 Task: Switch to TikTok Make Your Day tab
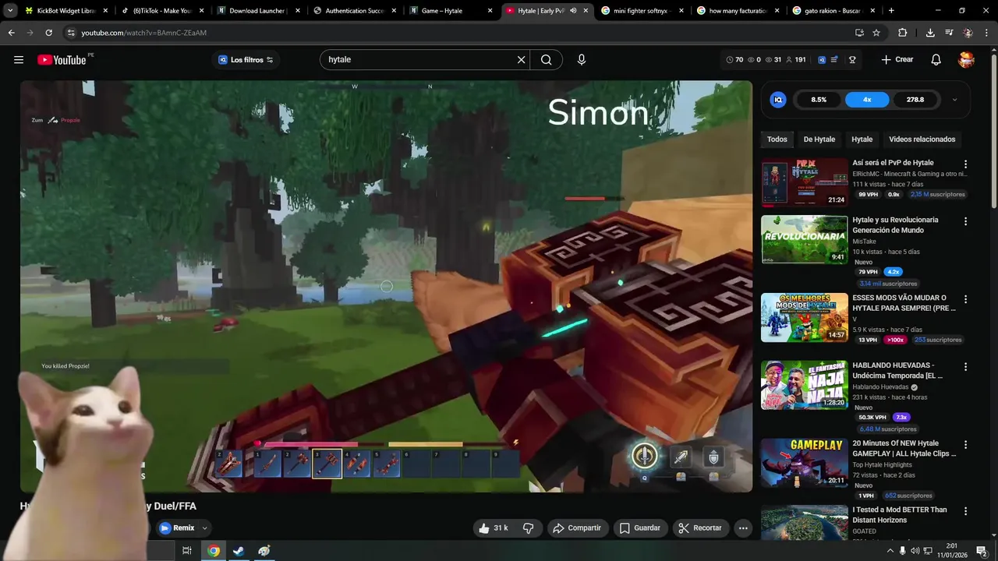162,11
